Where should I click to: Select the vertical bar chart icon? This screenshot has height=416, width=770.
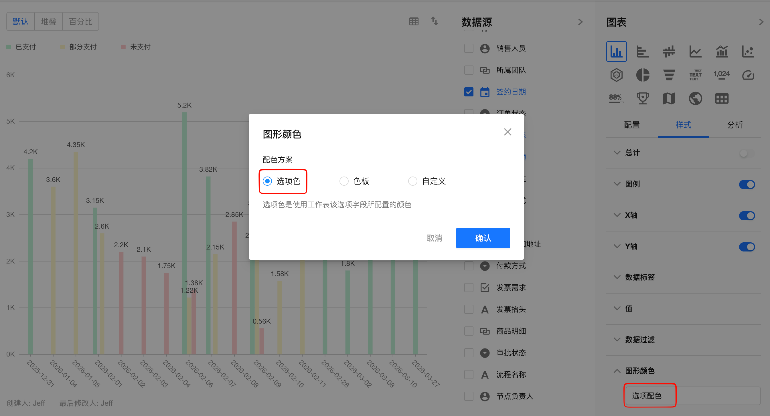tap(616, 51)
